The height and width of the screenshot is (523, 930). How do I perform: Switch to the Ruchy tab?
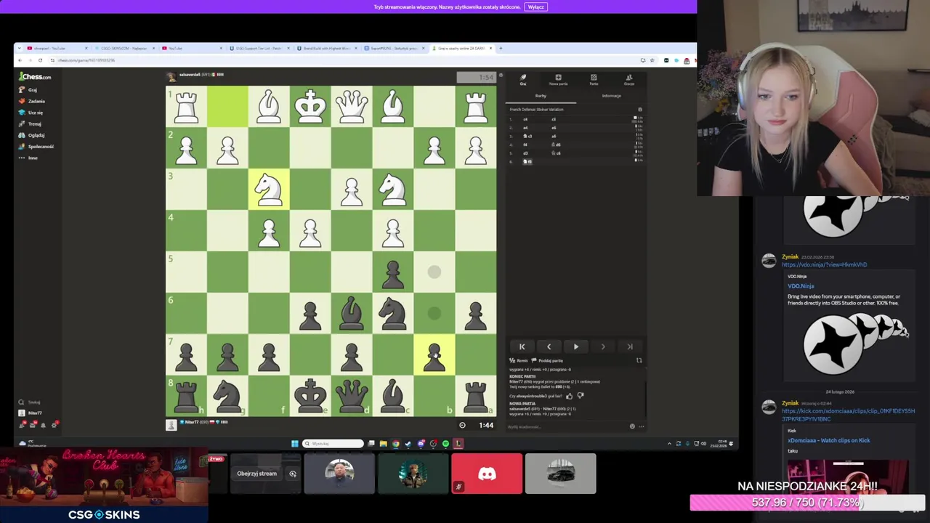point(541,96)
